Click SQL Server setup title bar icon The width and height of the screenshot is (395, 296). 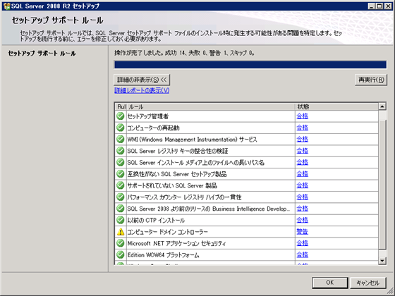pos(7,6)
